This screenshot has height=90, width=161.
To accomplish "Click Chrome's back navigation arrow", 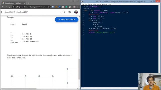I will click(3, 7).
